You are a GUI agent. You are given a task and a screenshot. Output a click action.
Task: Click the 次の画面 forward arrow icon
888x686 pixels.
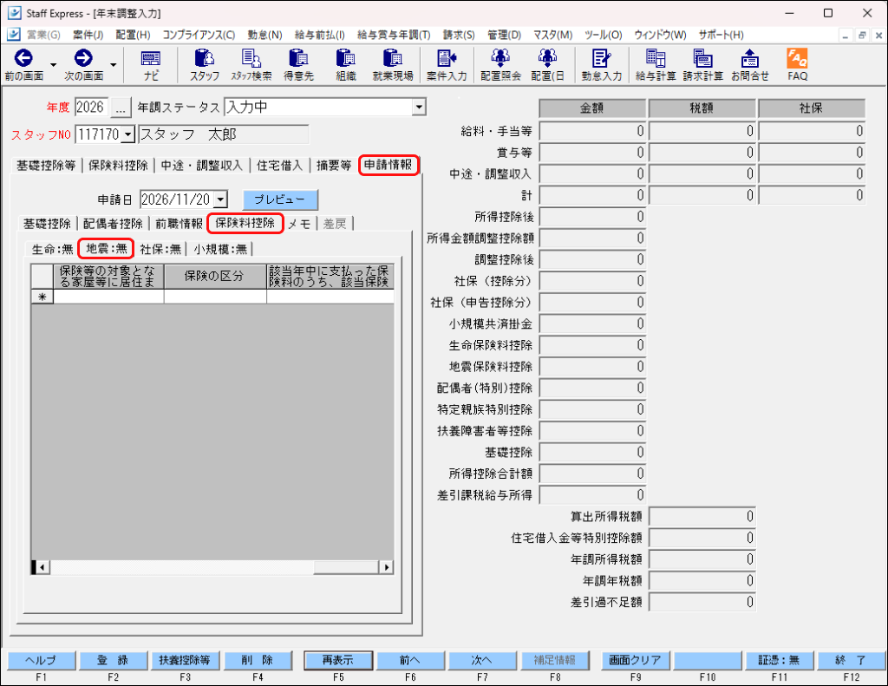click(83, 58)
